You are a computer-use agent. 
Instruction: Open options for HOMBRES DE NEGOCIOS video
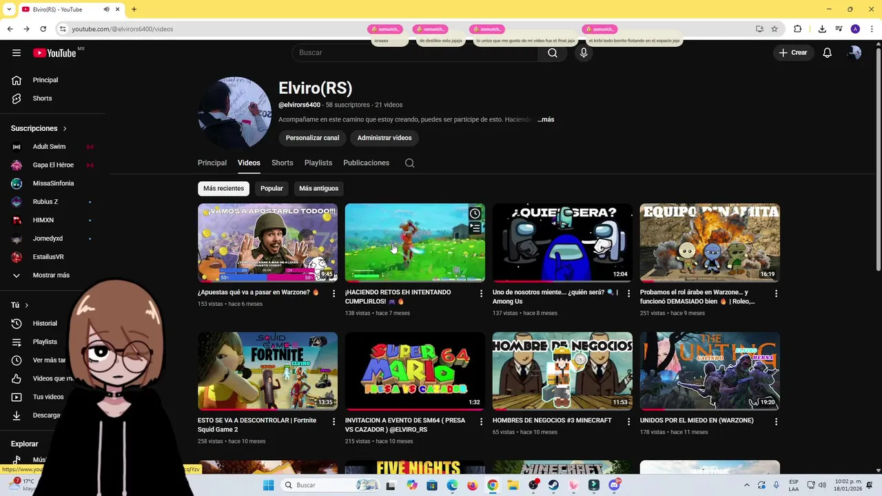628,422
